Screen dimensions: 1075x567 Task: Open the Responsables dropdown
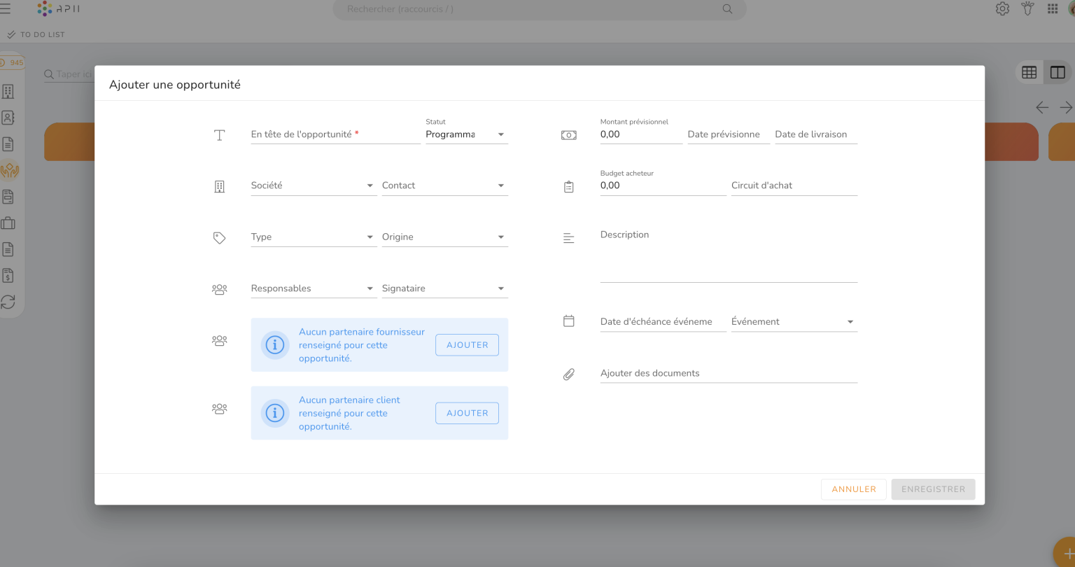tap(370, 288)
